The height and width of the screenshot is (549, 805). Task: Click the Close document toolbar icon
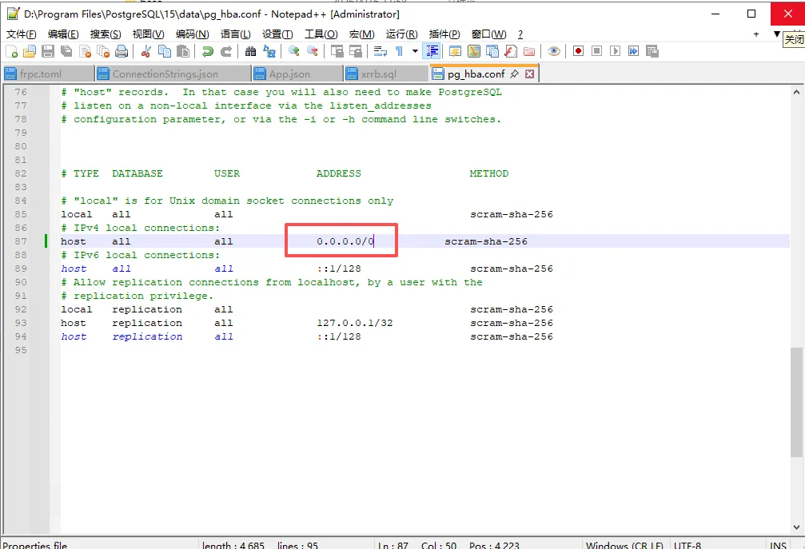click(x=85, y=51)
